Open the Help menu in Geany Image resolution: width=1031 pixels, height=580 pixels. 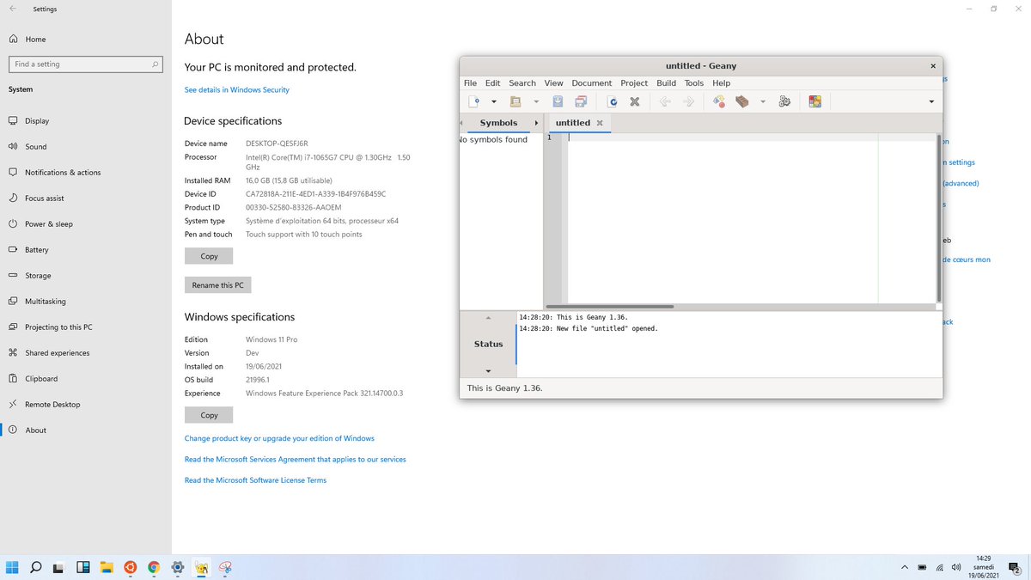722,83
